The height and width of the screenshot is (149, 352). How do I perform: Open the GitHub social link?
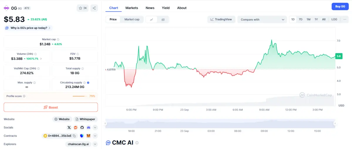click(x=82, y=128)
